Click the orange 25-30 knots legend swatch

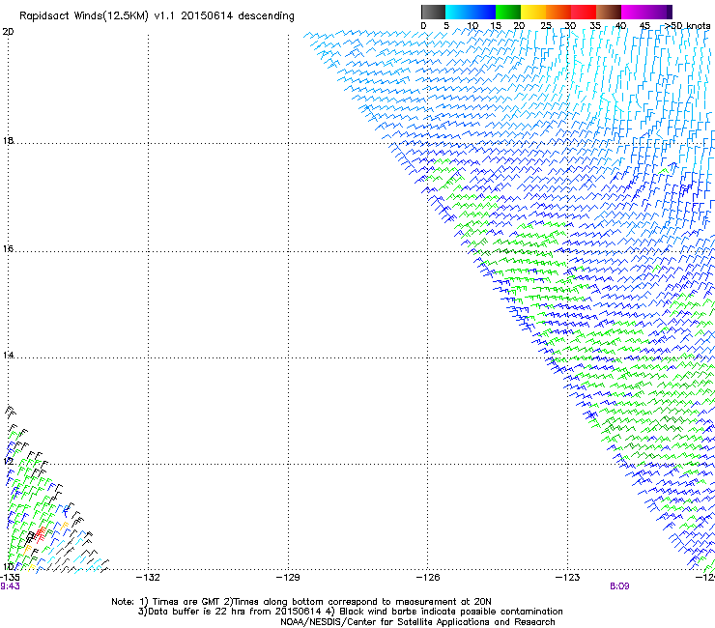pos(558,12)
